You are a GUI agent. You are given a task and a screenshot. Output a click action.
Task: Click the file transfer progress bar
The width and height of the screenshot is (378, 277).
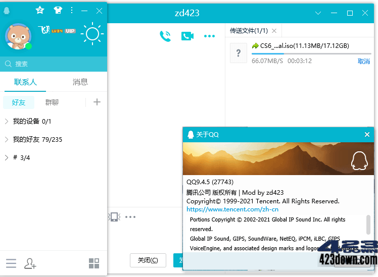(311, 53)
